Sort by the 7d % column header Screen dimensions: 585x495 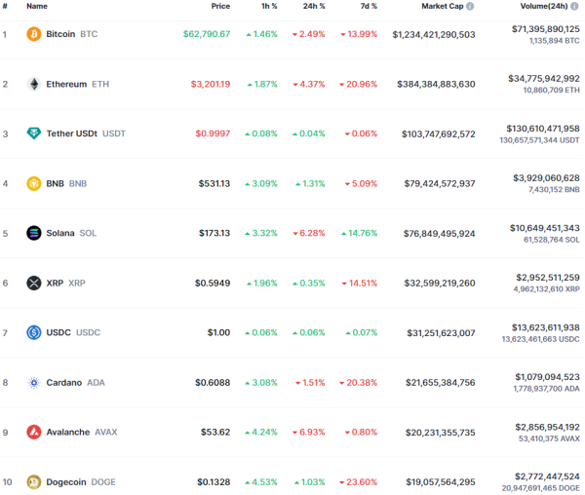pyautogui.click(x=369, y=6)
